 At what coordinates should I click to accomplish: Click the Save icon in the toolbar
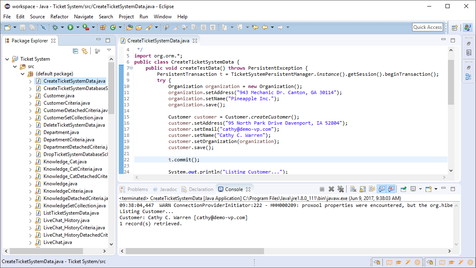pyautogui.click(x=22, y=27)
